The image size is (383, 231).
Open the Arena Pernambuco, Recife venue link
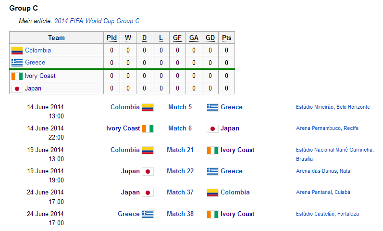[327, 128]
